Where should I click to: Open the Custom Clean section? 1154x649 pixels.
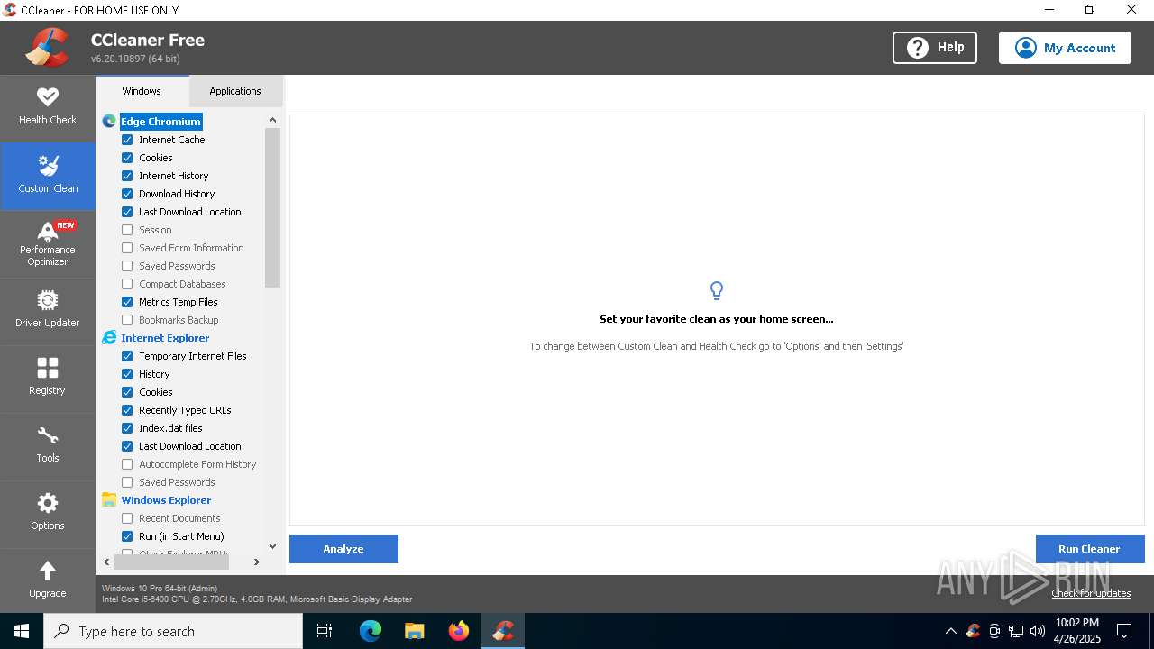click(48, 176)
